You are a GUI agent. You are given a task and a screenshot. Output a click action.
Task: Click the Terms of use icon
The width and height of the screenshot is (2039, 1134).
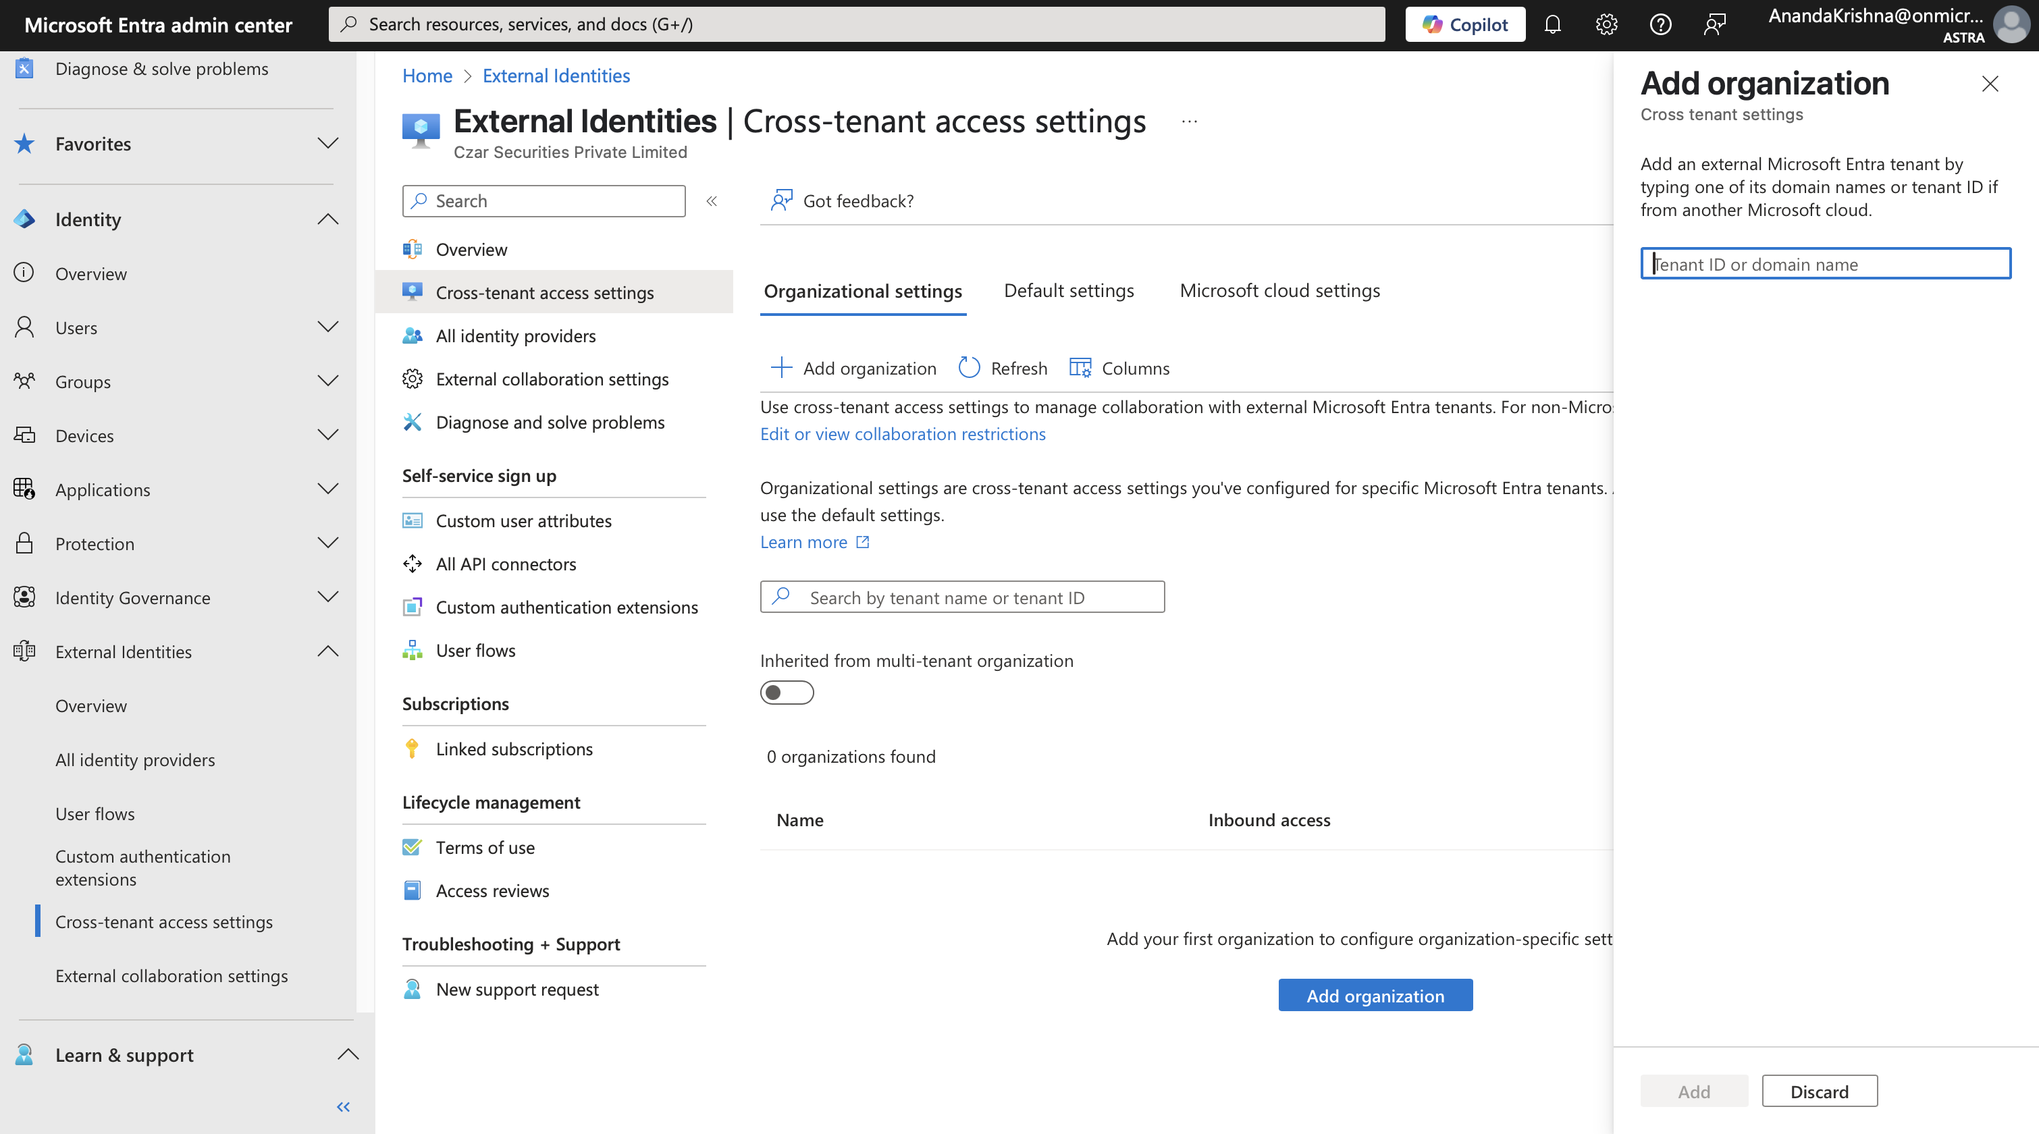click(x=413, y=848)
